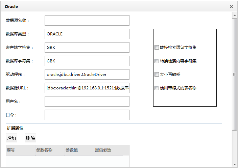Close the Oracle dialog
Screen dimensions: 238x168
231,6
